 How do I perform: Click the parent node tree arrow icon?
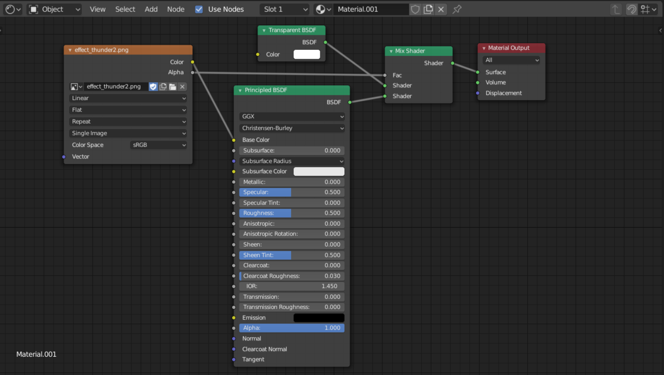616,9
